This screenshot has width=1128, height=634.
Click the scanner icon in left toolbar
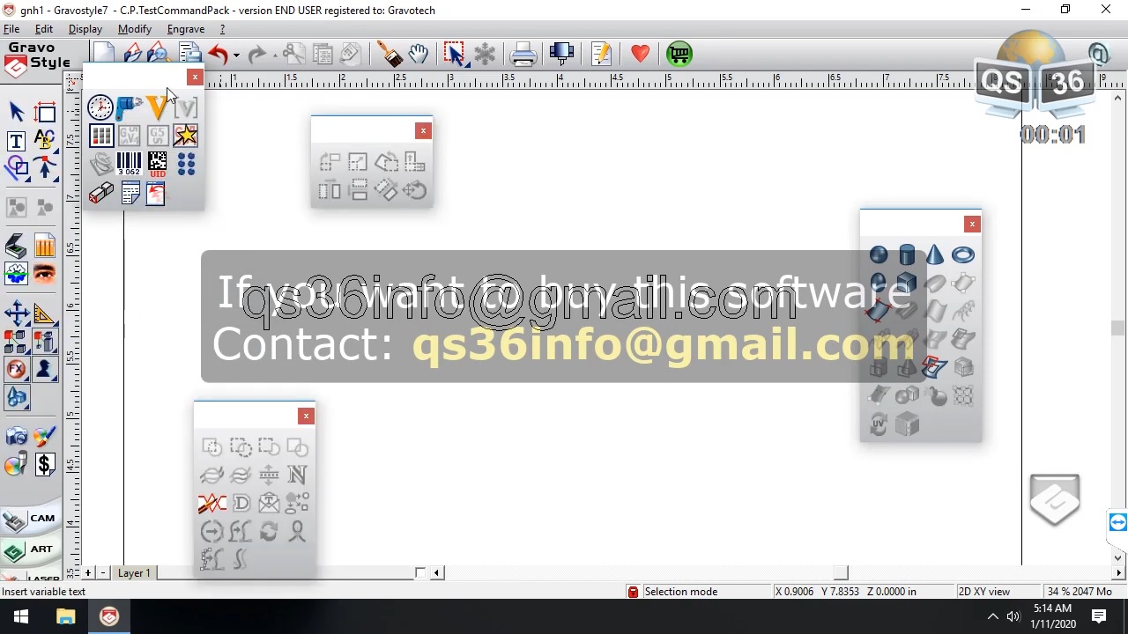16,247
